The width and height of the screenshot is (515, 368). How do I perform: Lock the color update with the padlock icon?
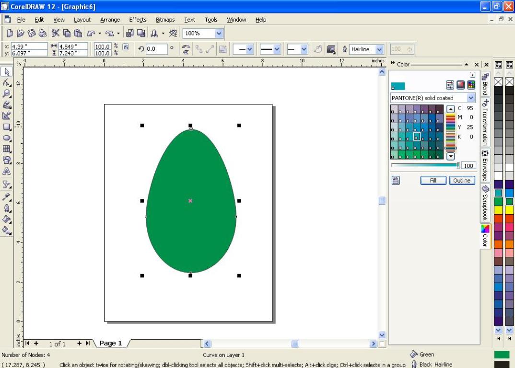tap(395, 180)
